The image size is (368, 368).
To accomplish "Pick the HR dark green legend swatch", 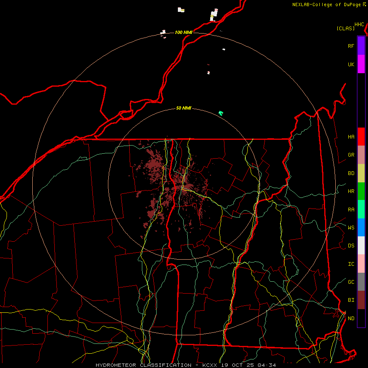I will (361, 191).
